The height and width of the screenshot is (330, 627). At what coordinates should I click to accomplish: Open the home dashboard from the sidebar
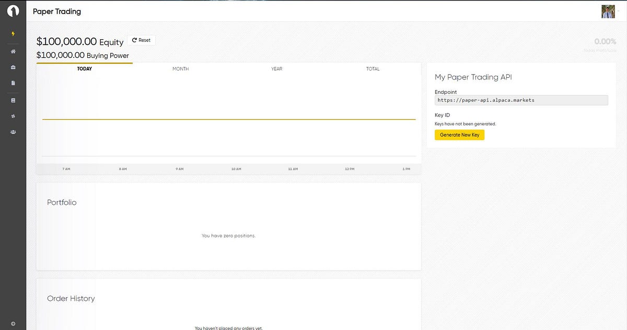click(13, 51)
